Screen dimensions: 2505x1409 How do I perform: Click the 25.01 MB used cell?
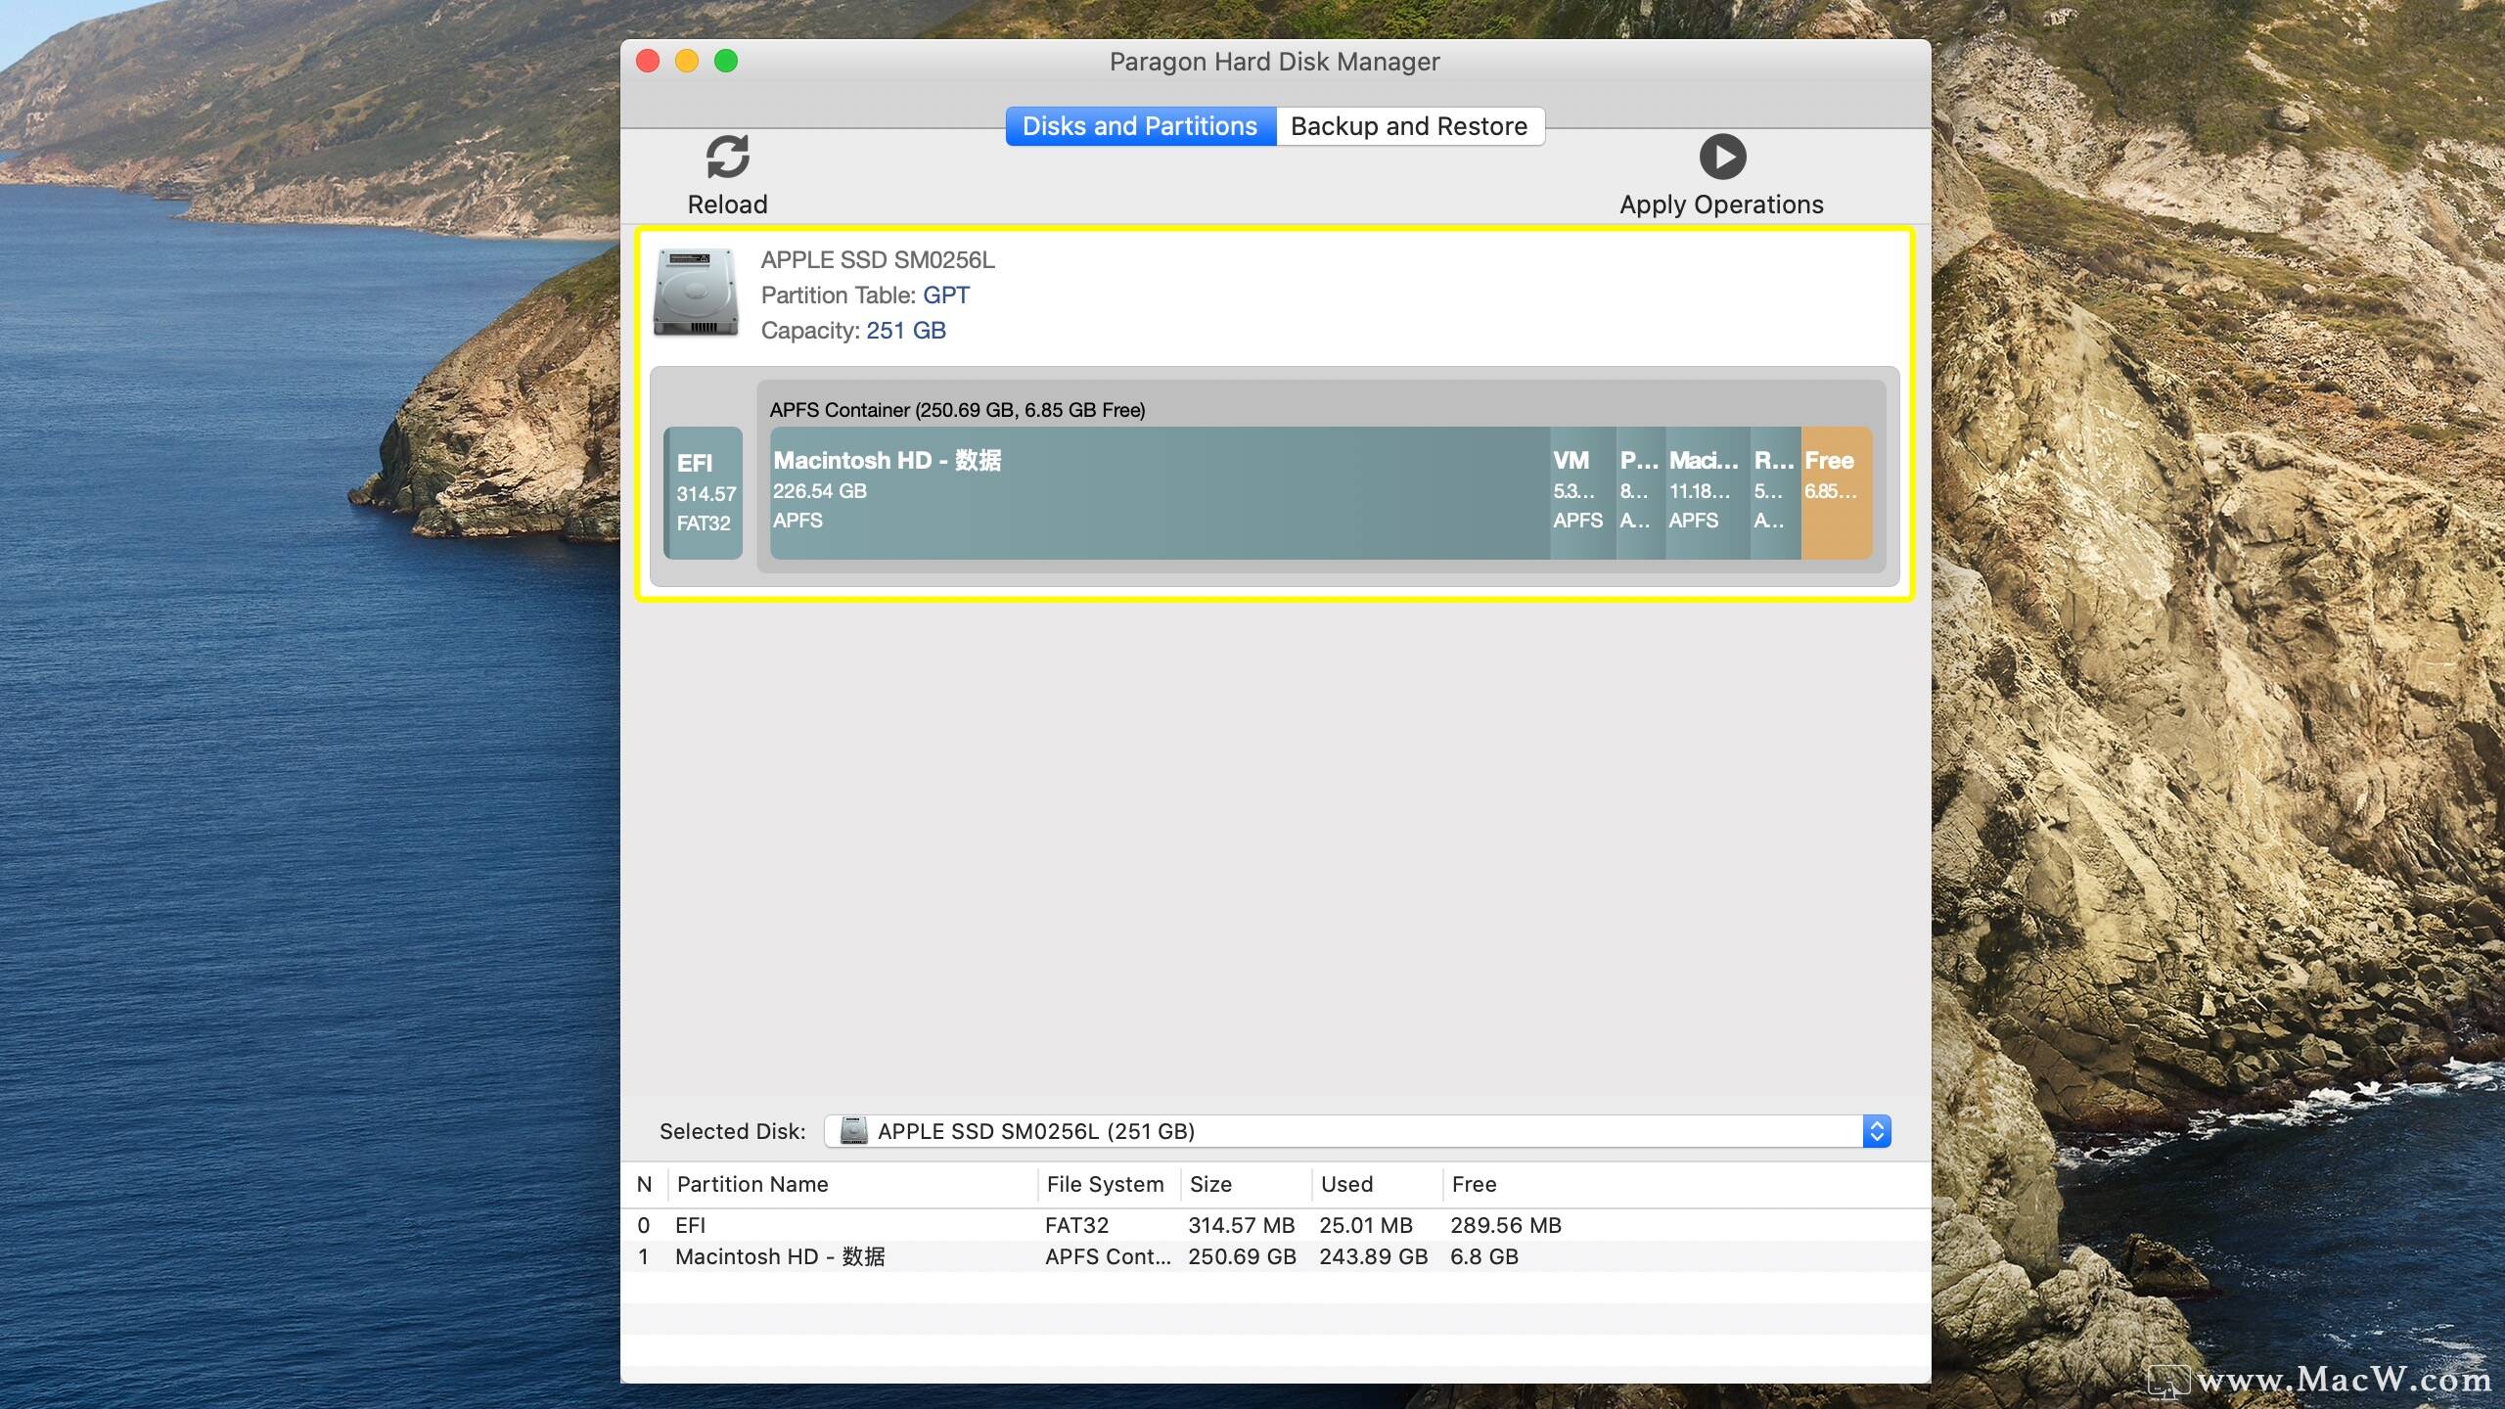[1366, 1225]
